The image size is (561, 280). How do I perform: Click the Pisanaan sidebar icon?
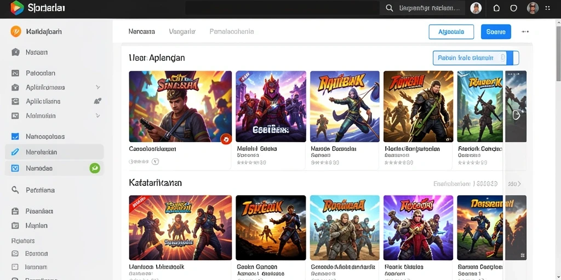coord(15,211)
